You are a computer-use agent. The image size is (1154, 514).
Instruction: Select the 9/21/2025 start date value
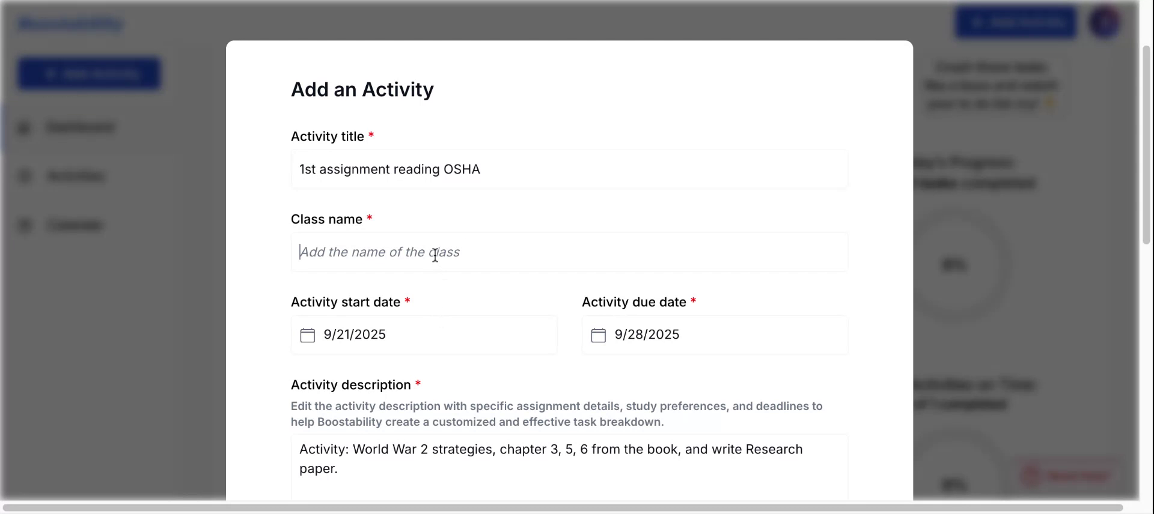point(355,335)
